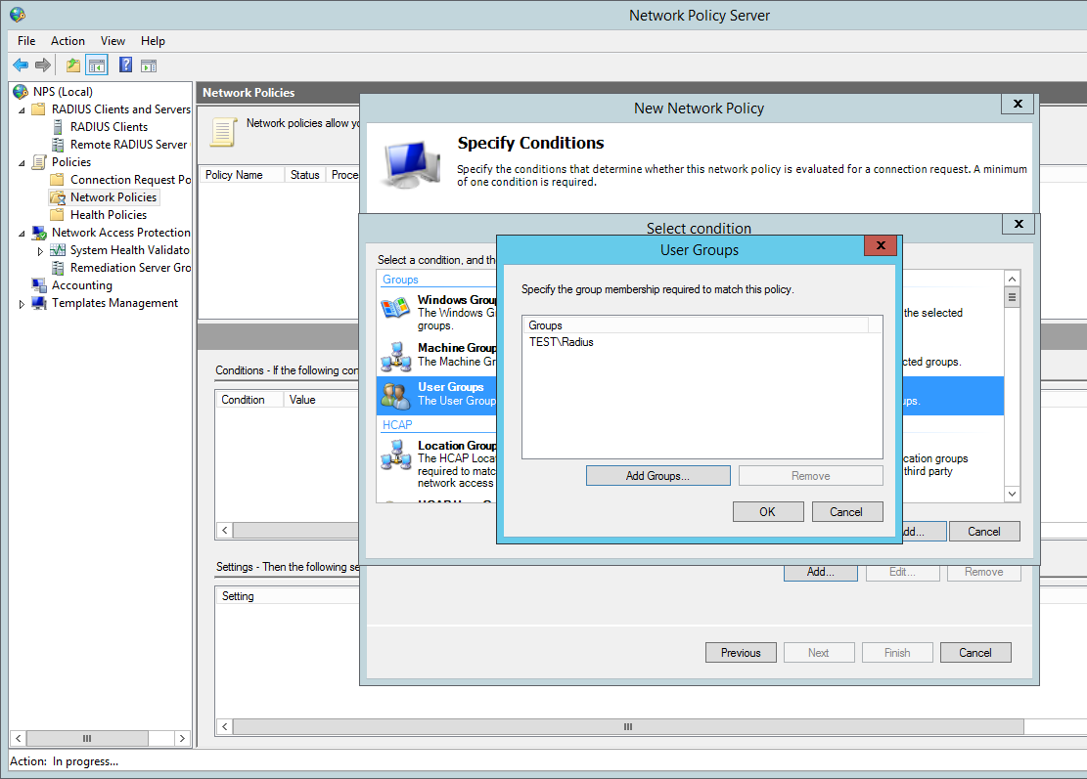Click scroll up arrow in condition list
1087x779 pixels.
pyautogui.click(x=1012, y=279)
